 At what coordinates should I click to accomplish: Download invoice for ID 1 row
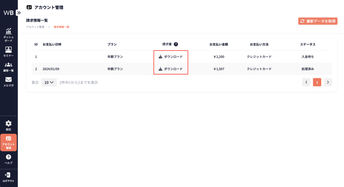[171, 57]
